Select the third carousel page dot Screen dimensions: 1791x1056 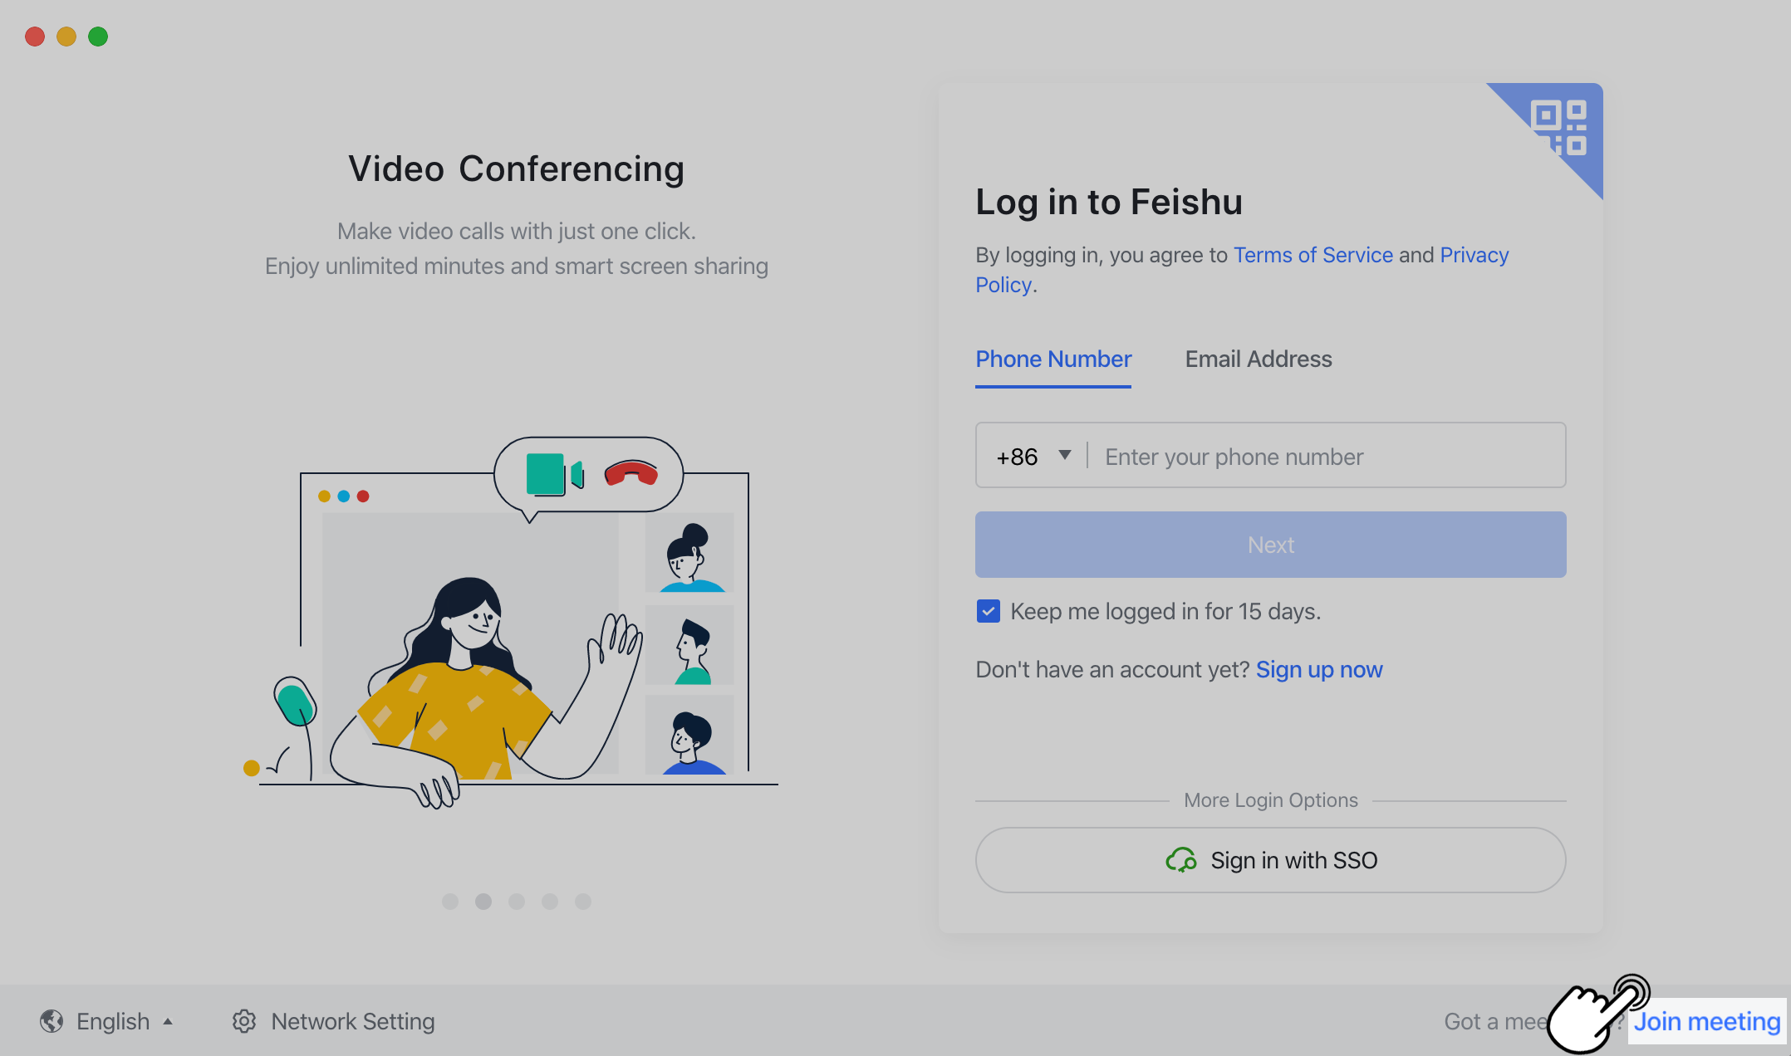pyautogui.click(x=517, y=902)
